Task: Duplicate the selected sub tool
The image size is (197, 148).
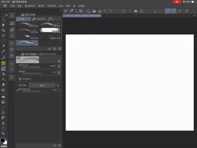Action: pyautogui.click(x=55, y=49)
